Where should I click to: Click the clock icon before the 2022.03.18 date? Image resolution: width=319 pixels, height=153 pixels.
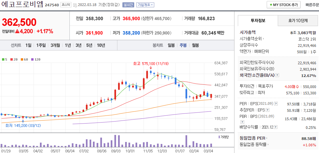coord(75,5)
